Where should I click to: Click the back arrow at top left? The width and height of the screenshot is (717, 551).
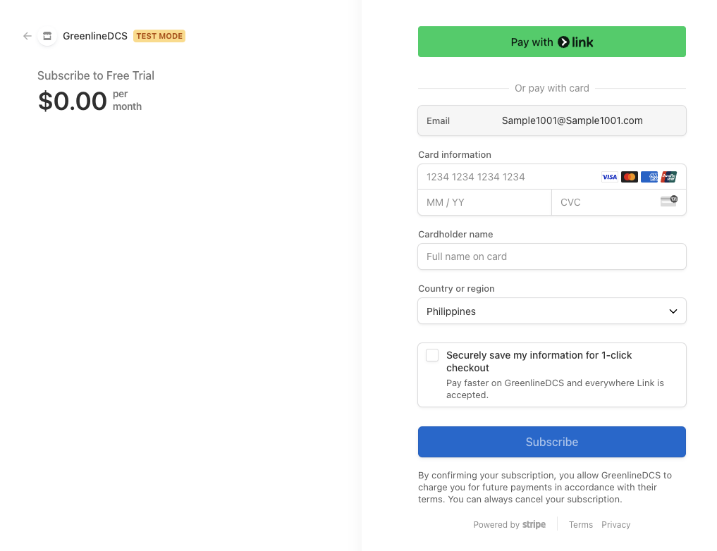[27, 36]
